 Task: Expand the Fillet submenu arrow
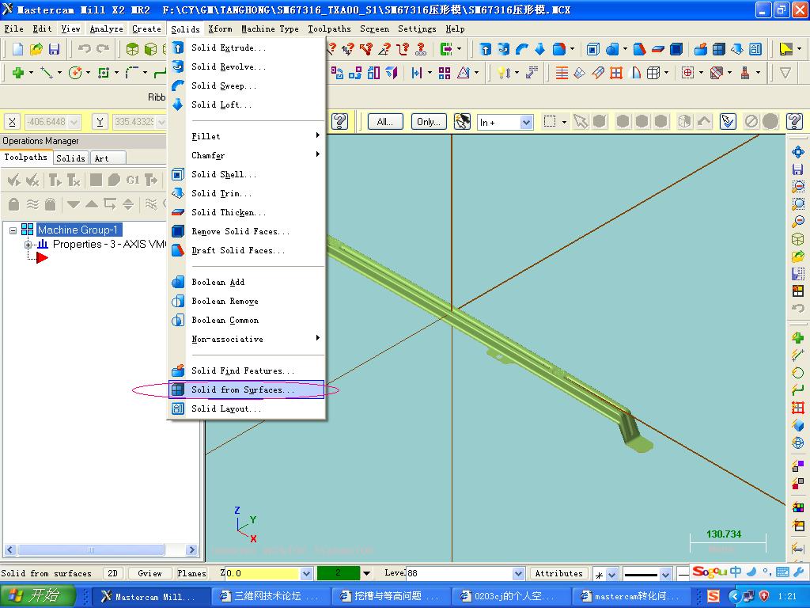point(318,135)
